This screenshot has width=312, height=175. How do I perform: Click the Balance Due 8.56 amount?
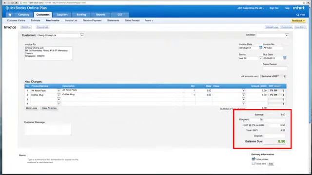coord(282,141)
